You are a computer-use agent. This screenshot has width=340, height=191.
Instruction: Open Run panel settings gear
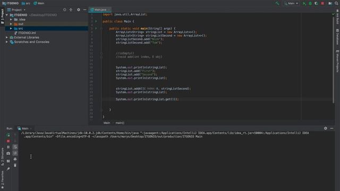(326, 128)
